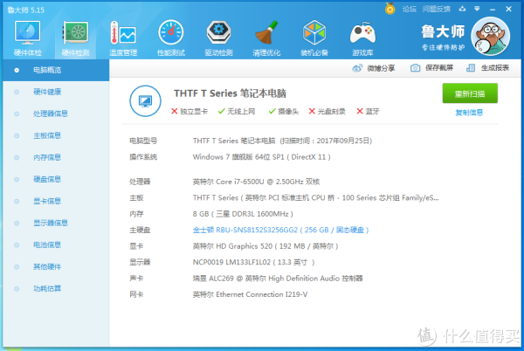
Task: Launch 性能测试 performance test
Action: coord(171,38)
